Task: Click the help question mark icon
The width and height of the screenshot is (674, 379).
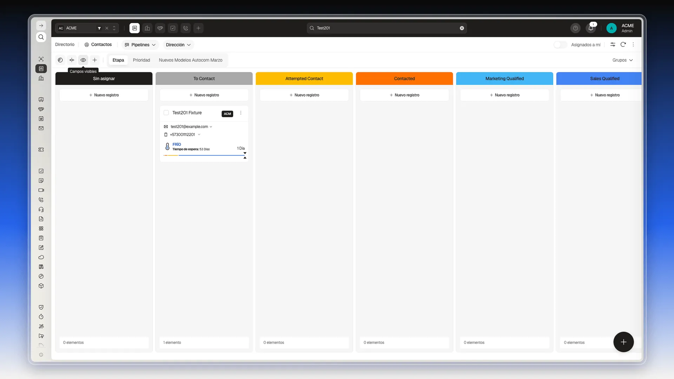Action: [575, 28]
